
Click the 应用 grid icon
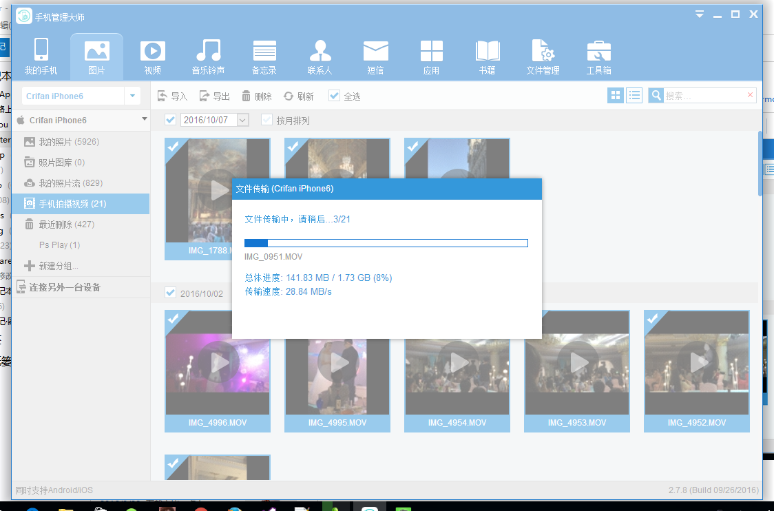(x=432, y=51)
